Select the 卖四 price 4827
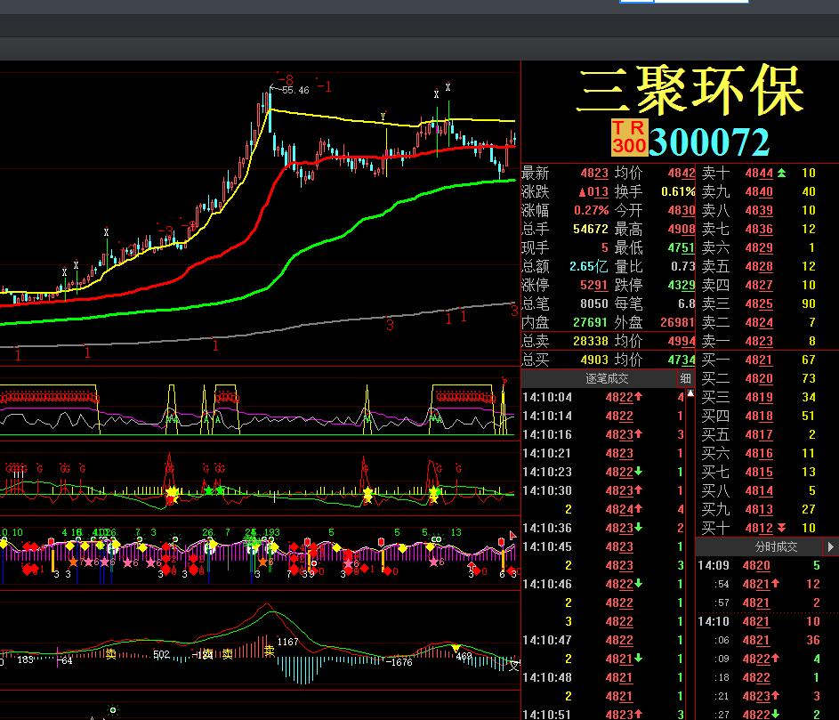This screenshot has width=839, height=720. click(759, 286)
